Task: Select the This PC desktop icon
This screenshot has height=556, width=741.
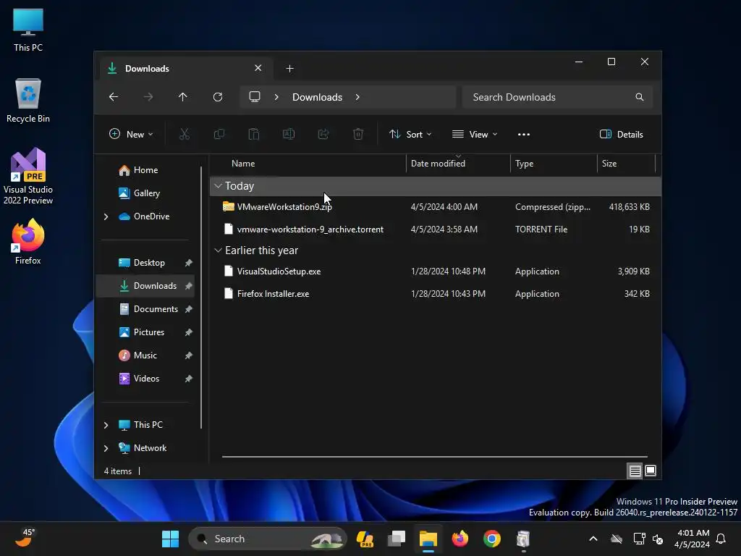Action: [28, 30]
